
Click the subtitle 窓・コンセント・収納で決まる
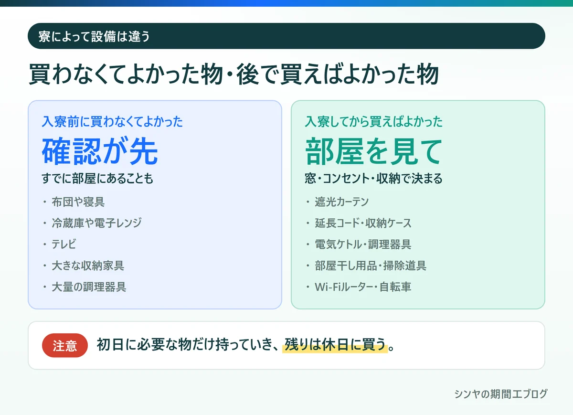[x=374, y=179]
